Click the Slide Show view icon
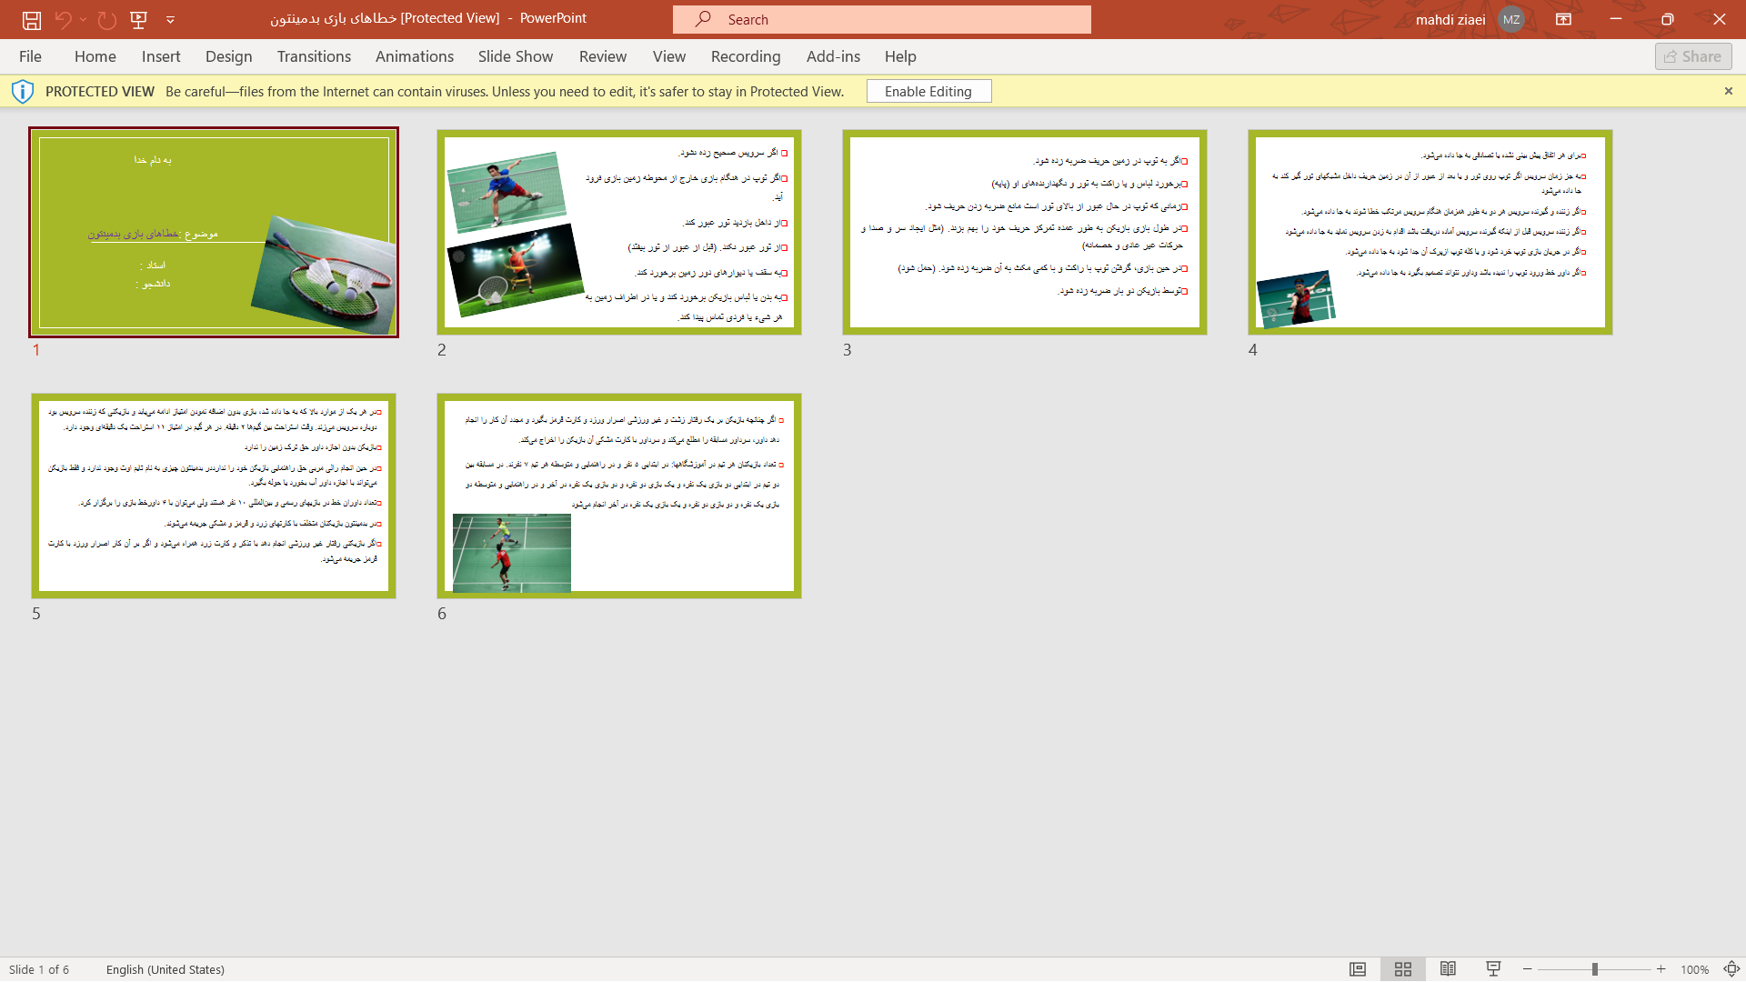The image size is (1746, 982). tap(1494, 968)
